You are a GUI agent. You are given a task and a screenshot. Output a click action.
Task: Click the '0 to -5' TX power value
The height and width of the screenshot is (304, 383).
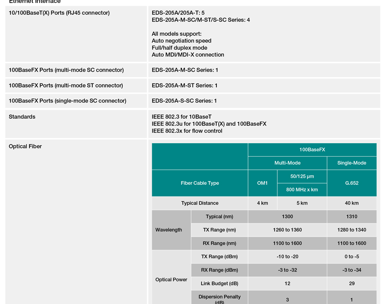(x=352, y=256)
